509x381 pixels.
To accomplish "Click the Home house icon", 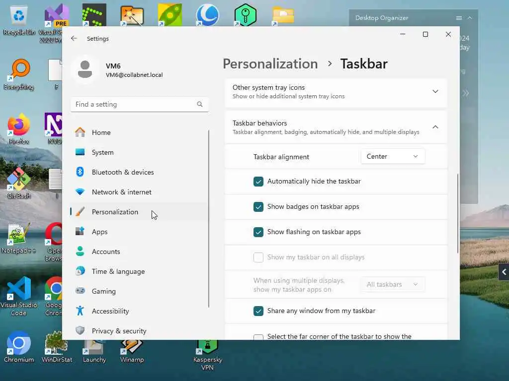I will tap(80, 132).
